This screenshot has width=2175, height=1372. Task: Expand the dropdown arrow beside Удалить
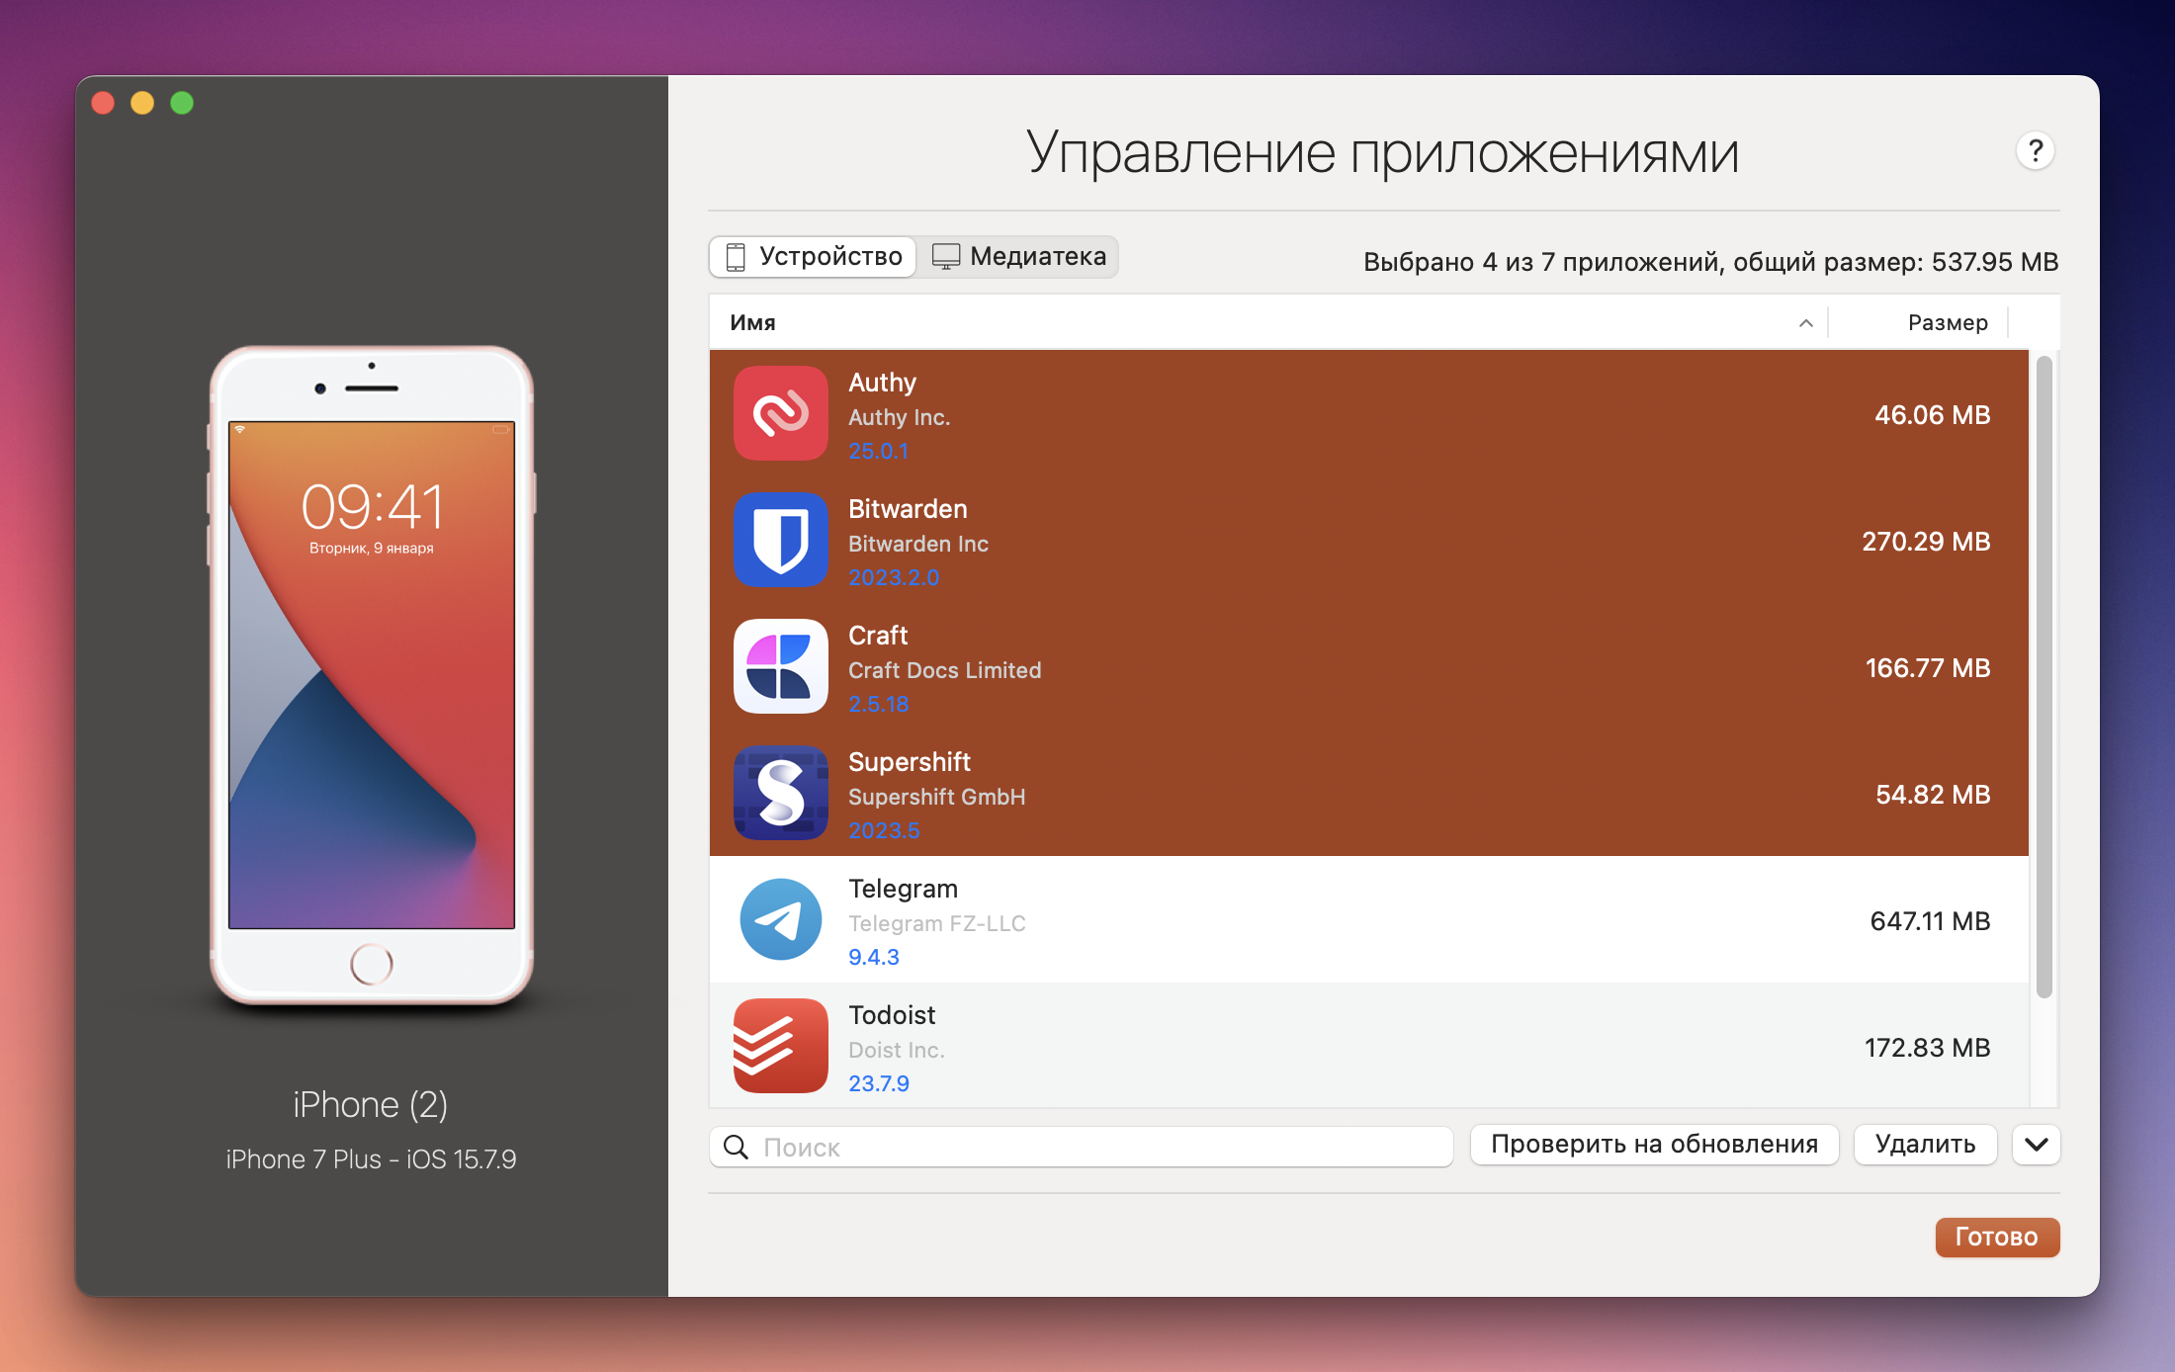pyautogui.click(x=2036, y=1145)
